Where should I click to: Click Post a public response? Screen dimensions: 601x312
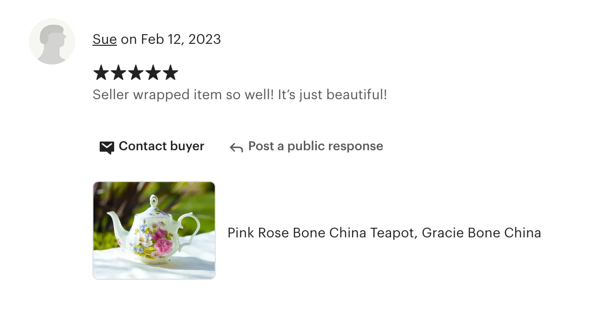tap(315, 146)
